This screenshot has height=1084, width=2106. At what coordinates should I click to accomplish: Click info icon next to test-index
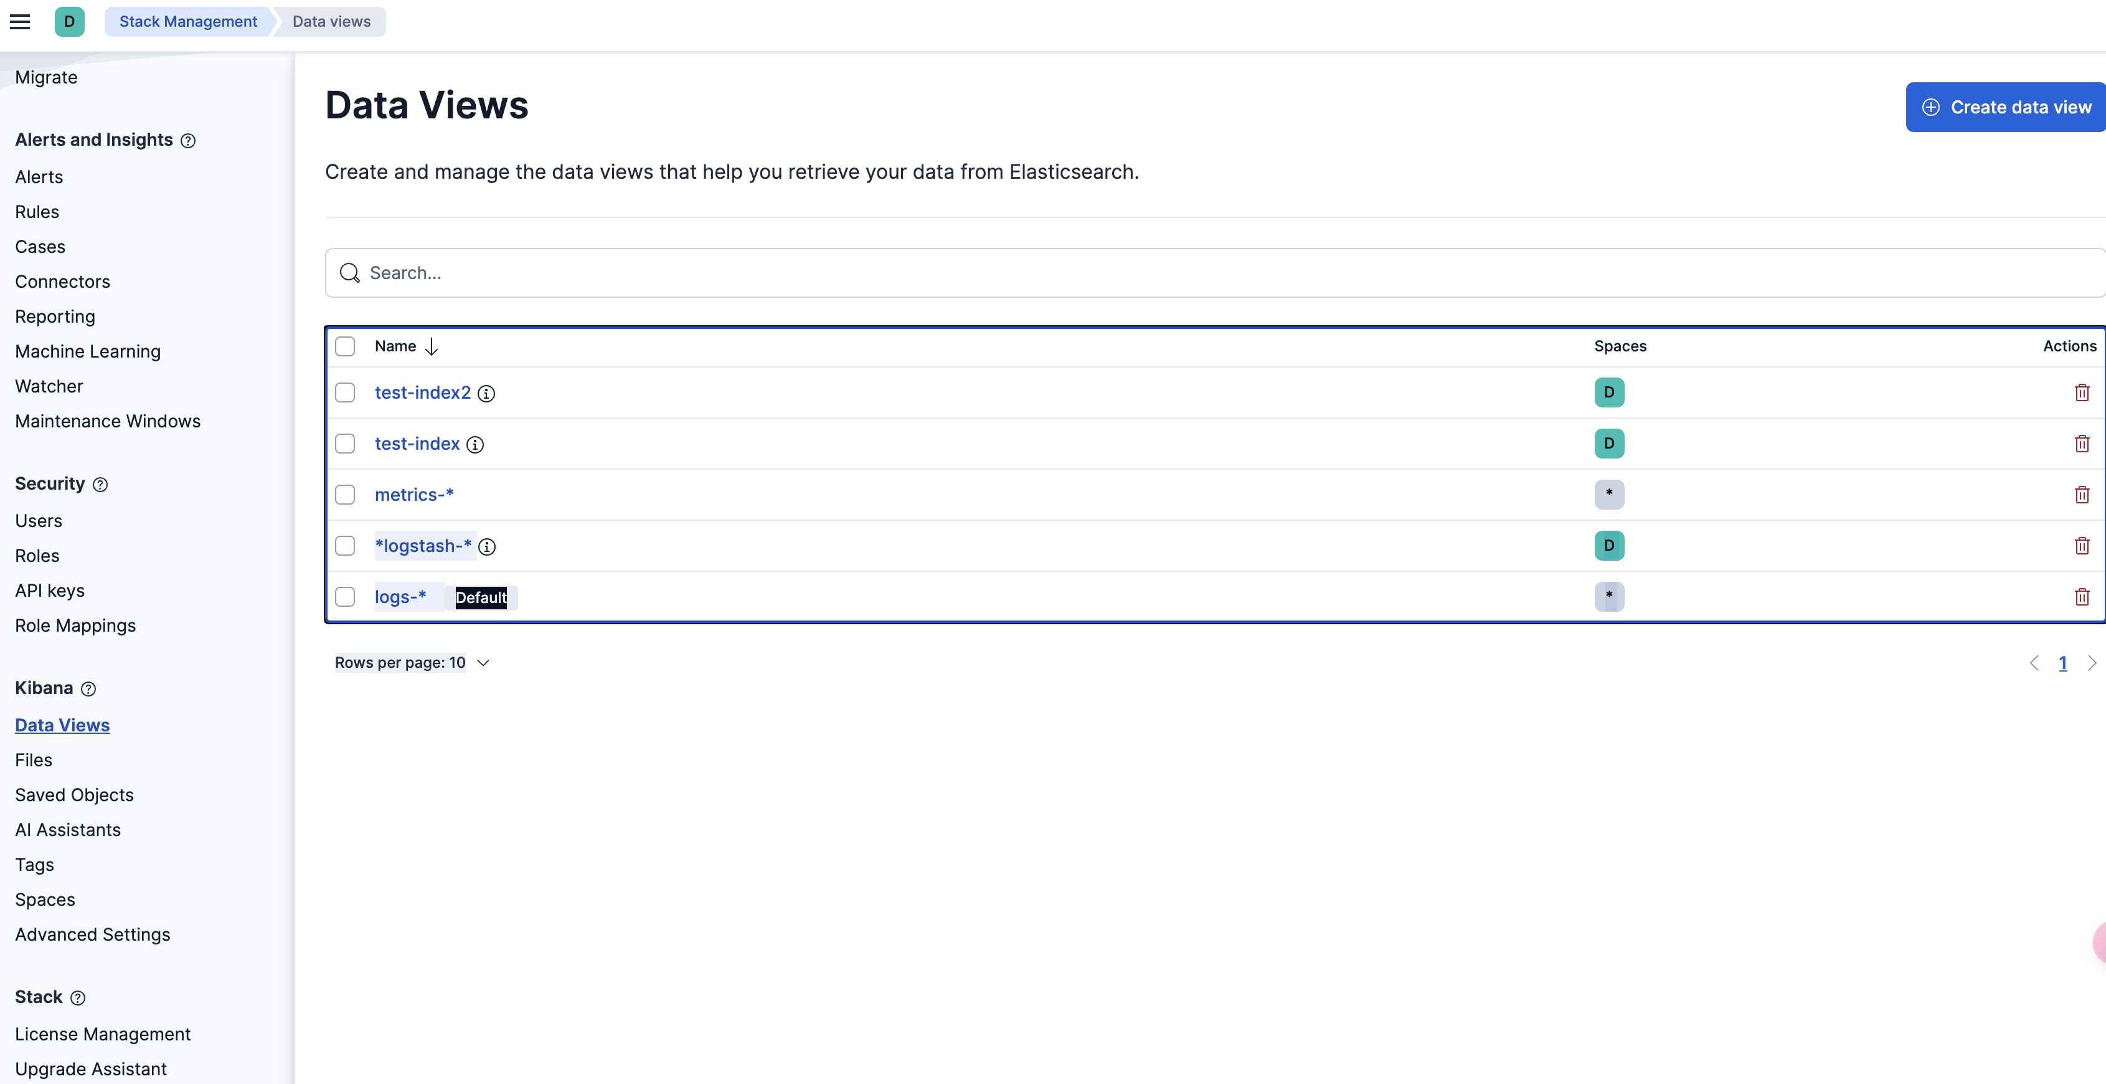475,444
